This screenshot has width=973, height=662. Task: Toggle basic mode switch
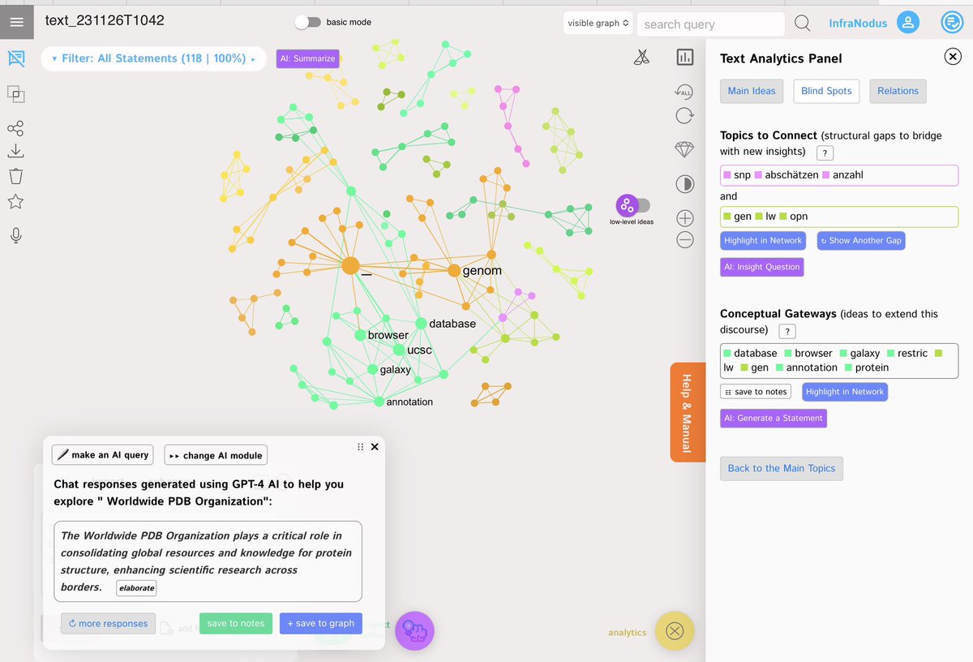pyautogui.click(x=307, y=22)
